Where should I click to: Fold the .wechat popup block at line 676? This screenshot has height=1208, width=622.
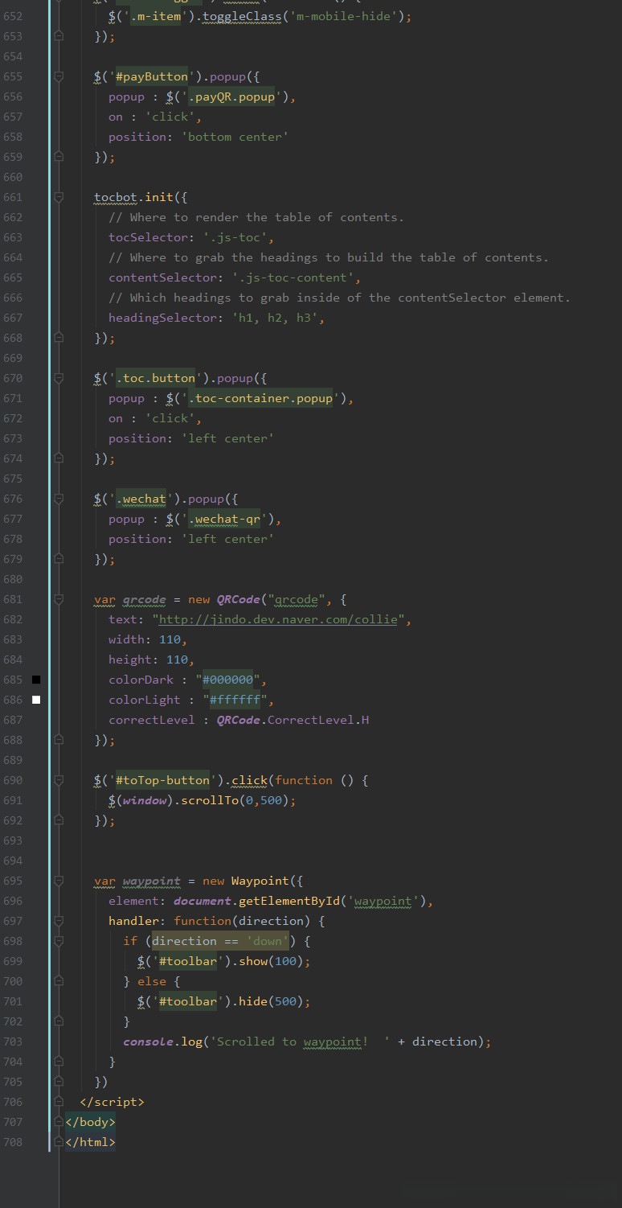pyautogui.click(x=59, y=499)
